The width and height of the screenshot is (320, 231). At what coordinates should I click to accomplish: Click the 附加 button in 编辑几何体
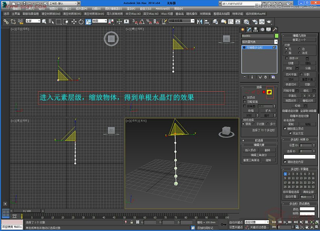point(290,68)
